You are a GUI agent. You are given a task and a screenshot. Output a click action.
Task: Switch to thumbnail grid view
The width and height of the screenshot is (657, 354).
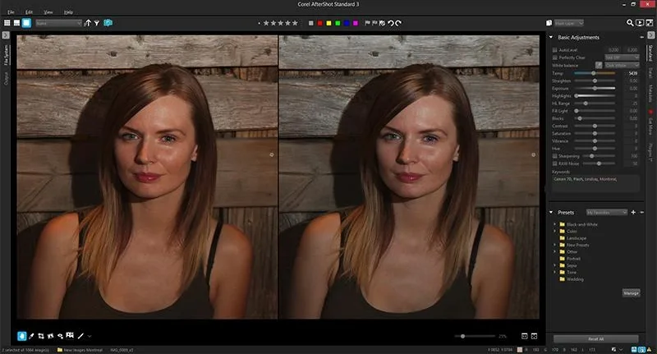click(7, 23)
